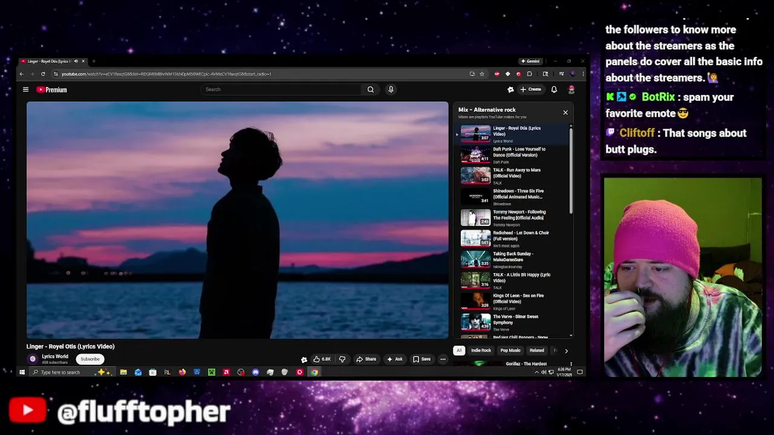
Task: Like the video showing 6.8K
Action: click(x=322, y=359)
